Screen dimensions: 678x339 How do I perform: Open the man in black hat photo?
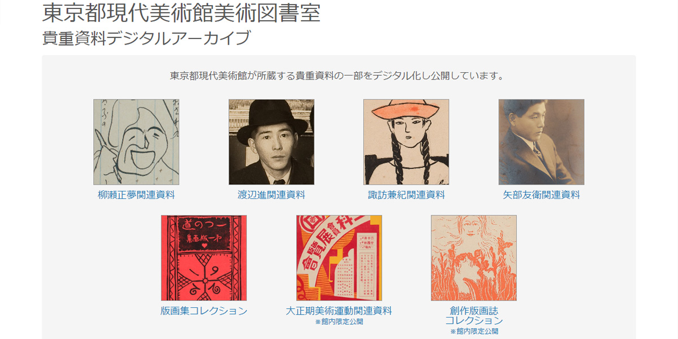pyautogui.click(x=271, y=142)
